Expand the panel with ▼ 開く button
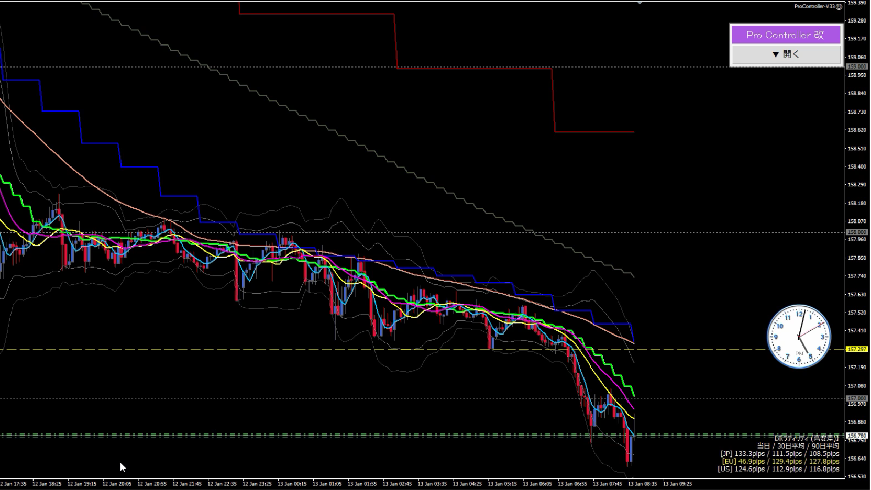The width and height of the screenshot is (871, 490). 786,54
